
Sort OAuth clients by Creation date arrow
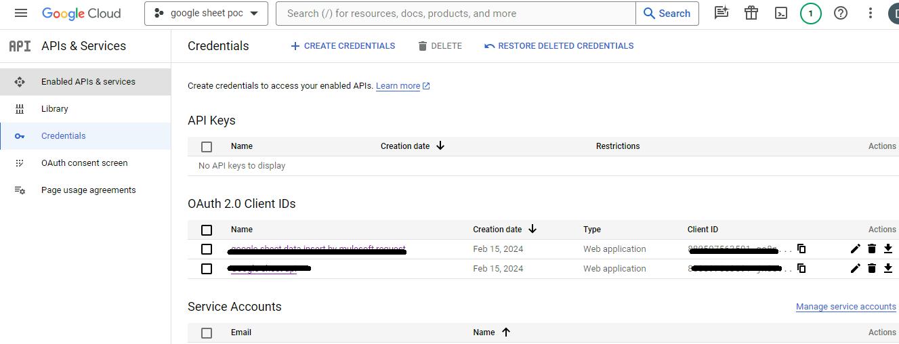[532, 229]
